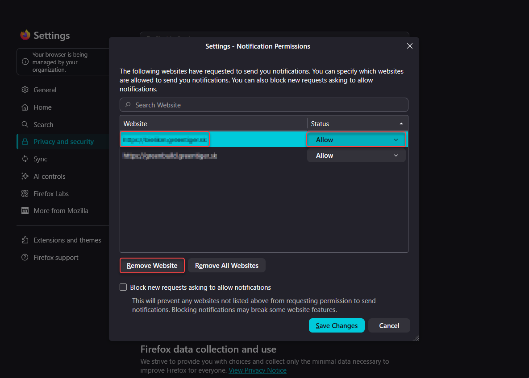Click the Firefox Labs icon

tap(25, 193)
